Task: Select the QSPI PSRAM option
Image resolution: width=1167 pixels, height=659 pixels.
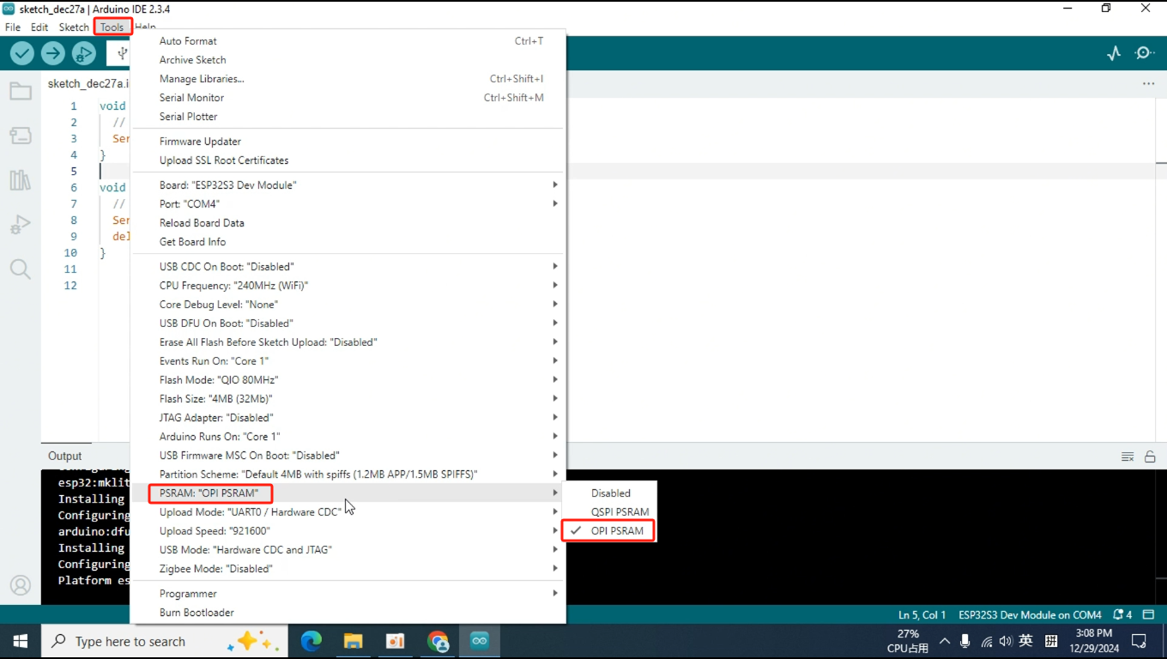Action: click(609, 512)
